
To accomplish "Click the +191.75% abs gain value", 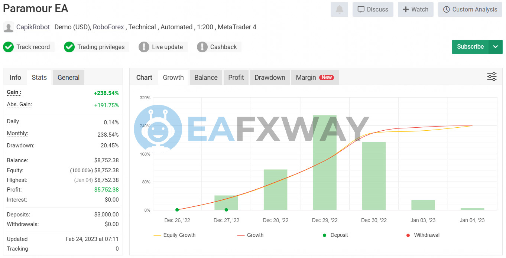I will pos(107,105).
